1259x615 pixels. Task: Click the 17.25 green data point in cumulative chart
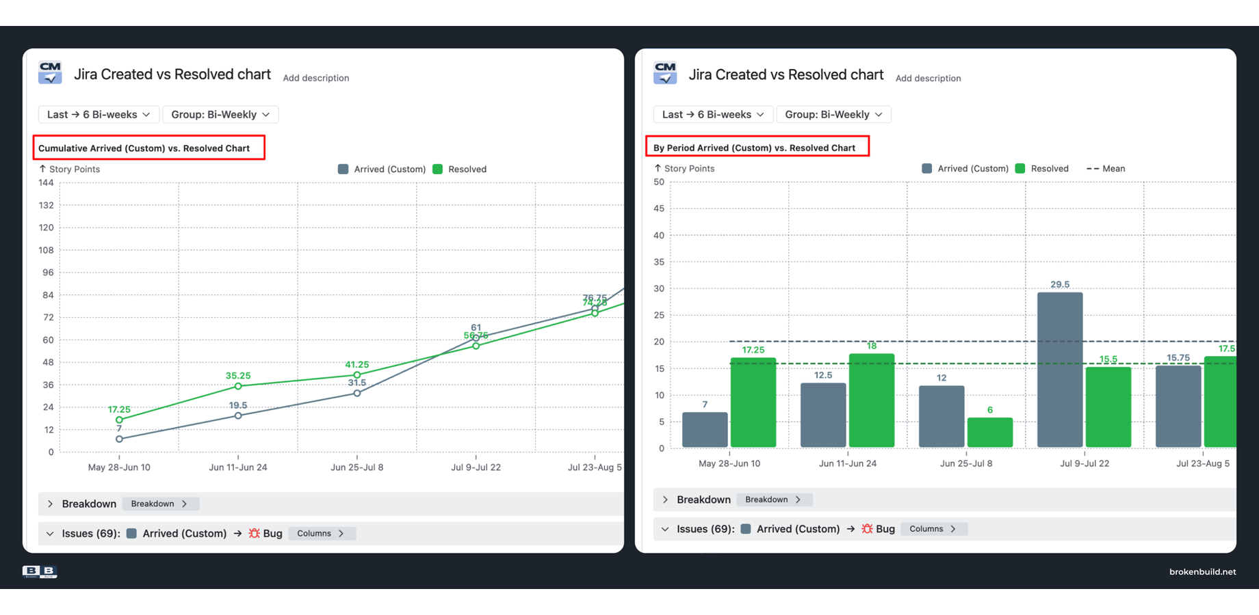point(119,420)
